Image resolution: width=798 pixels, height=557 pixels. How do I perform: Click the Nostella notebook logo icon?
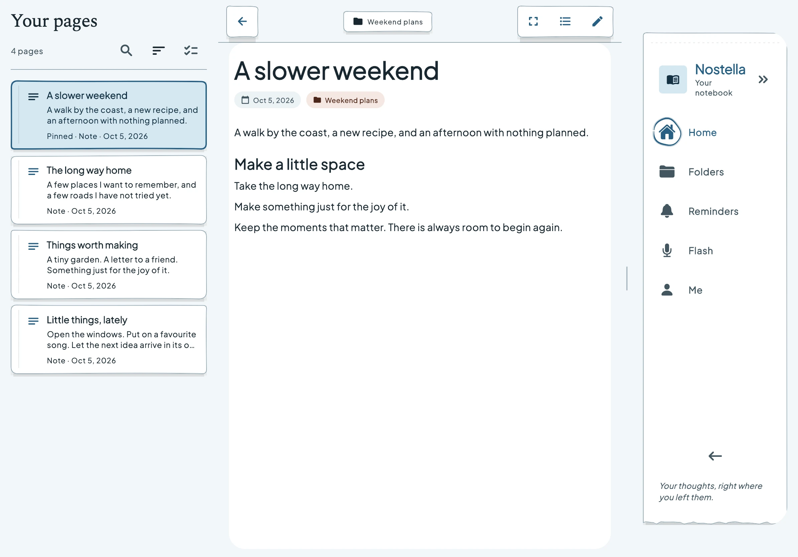[x=673, y=79]
